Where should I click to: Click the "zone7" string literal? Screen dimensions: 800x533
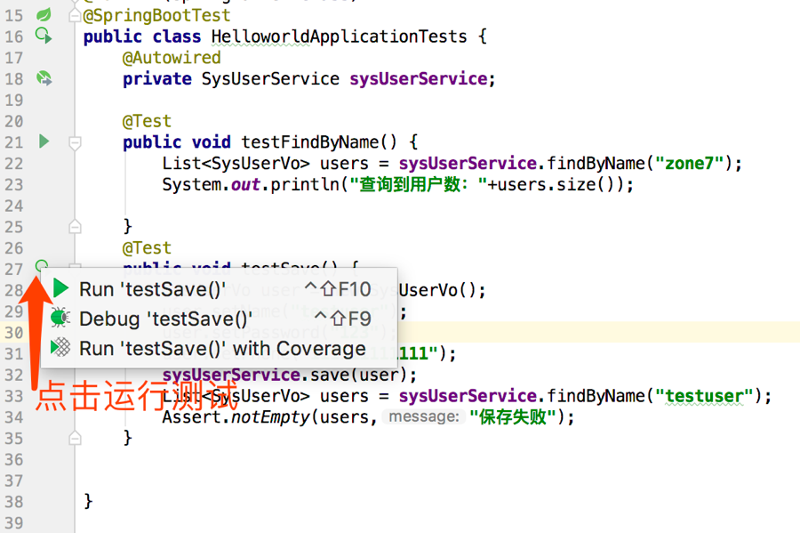click(691, 163)
